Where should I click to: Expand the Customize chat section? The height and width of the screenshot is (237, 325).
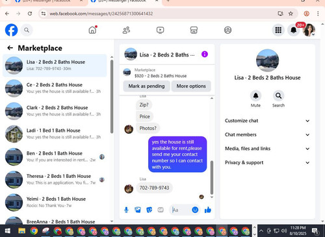tap(267, 121)
